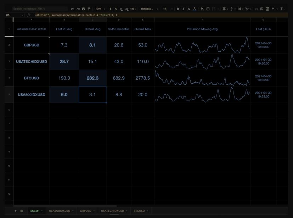Image resolution: width=293 pixels, height=218 pixels.
Task: Open the 100% zoom dropdown
Action: pos(100,9)
